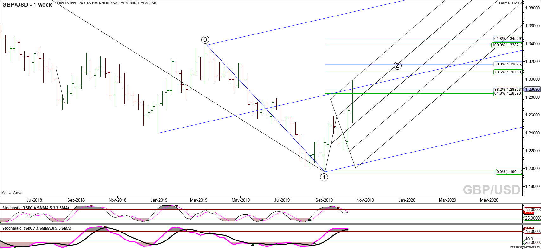Click the Mar-2019 date axis label
The height and width of the screenshot is (249, 541).
click(x=198, y=200)
